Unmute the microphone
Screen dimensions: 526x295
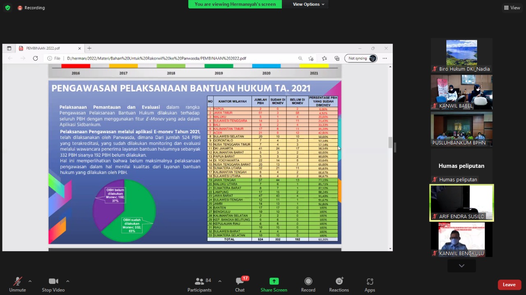17,284
